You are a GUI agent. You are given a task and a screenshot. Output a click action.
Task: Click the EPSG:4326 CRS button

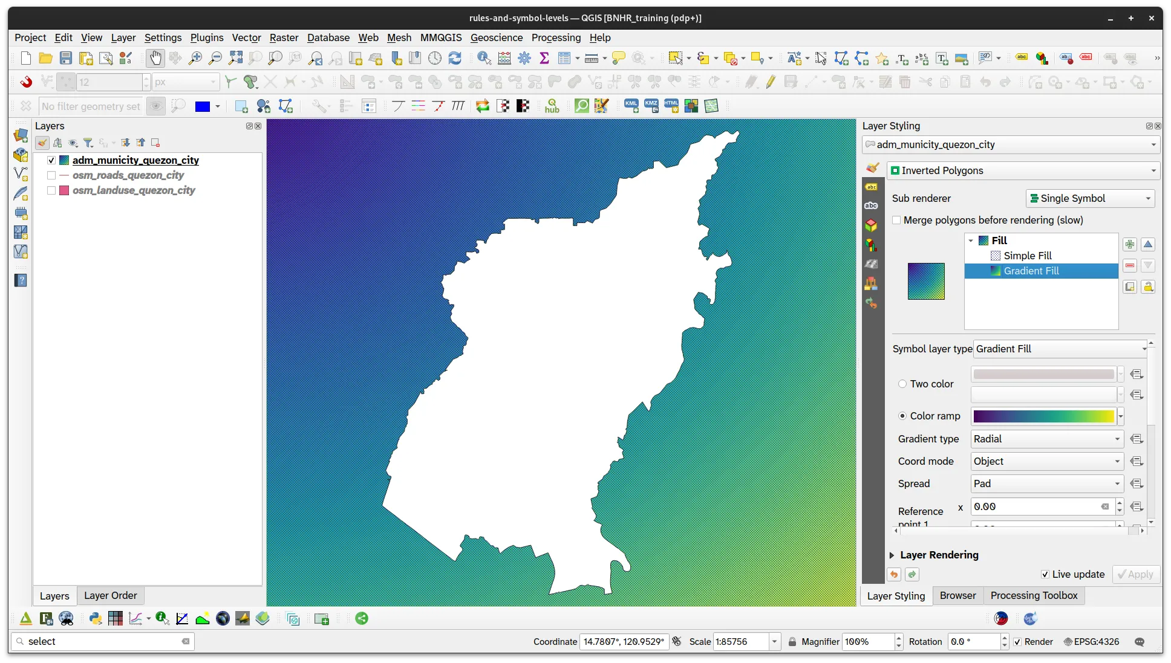point(1092,641)
